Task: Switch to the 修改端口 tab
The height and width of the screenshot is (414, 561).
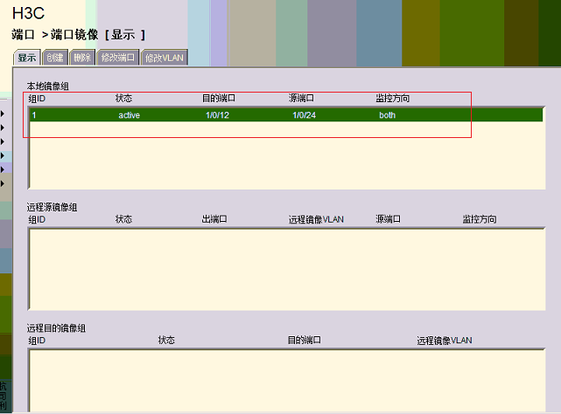Action: point(117,58)
